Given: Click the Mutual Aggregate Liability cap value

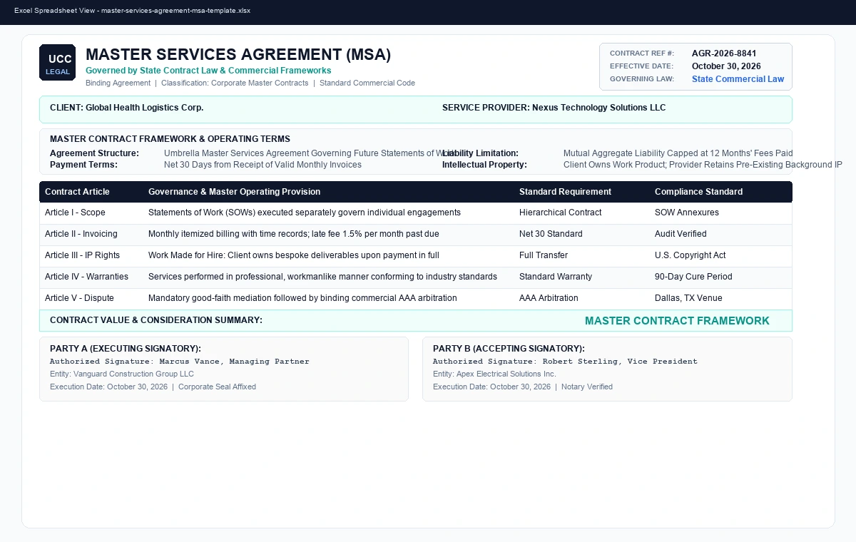Looking at the screenshot, I should [678, 153].
